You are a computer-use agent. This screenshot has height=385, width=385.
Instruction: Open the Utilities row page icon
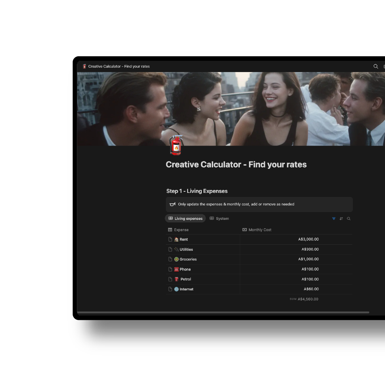point(170,249)
